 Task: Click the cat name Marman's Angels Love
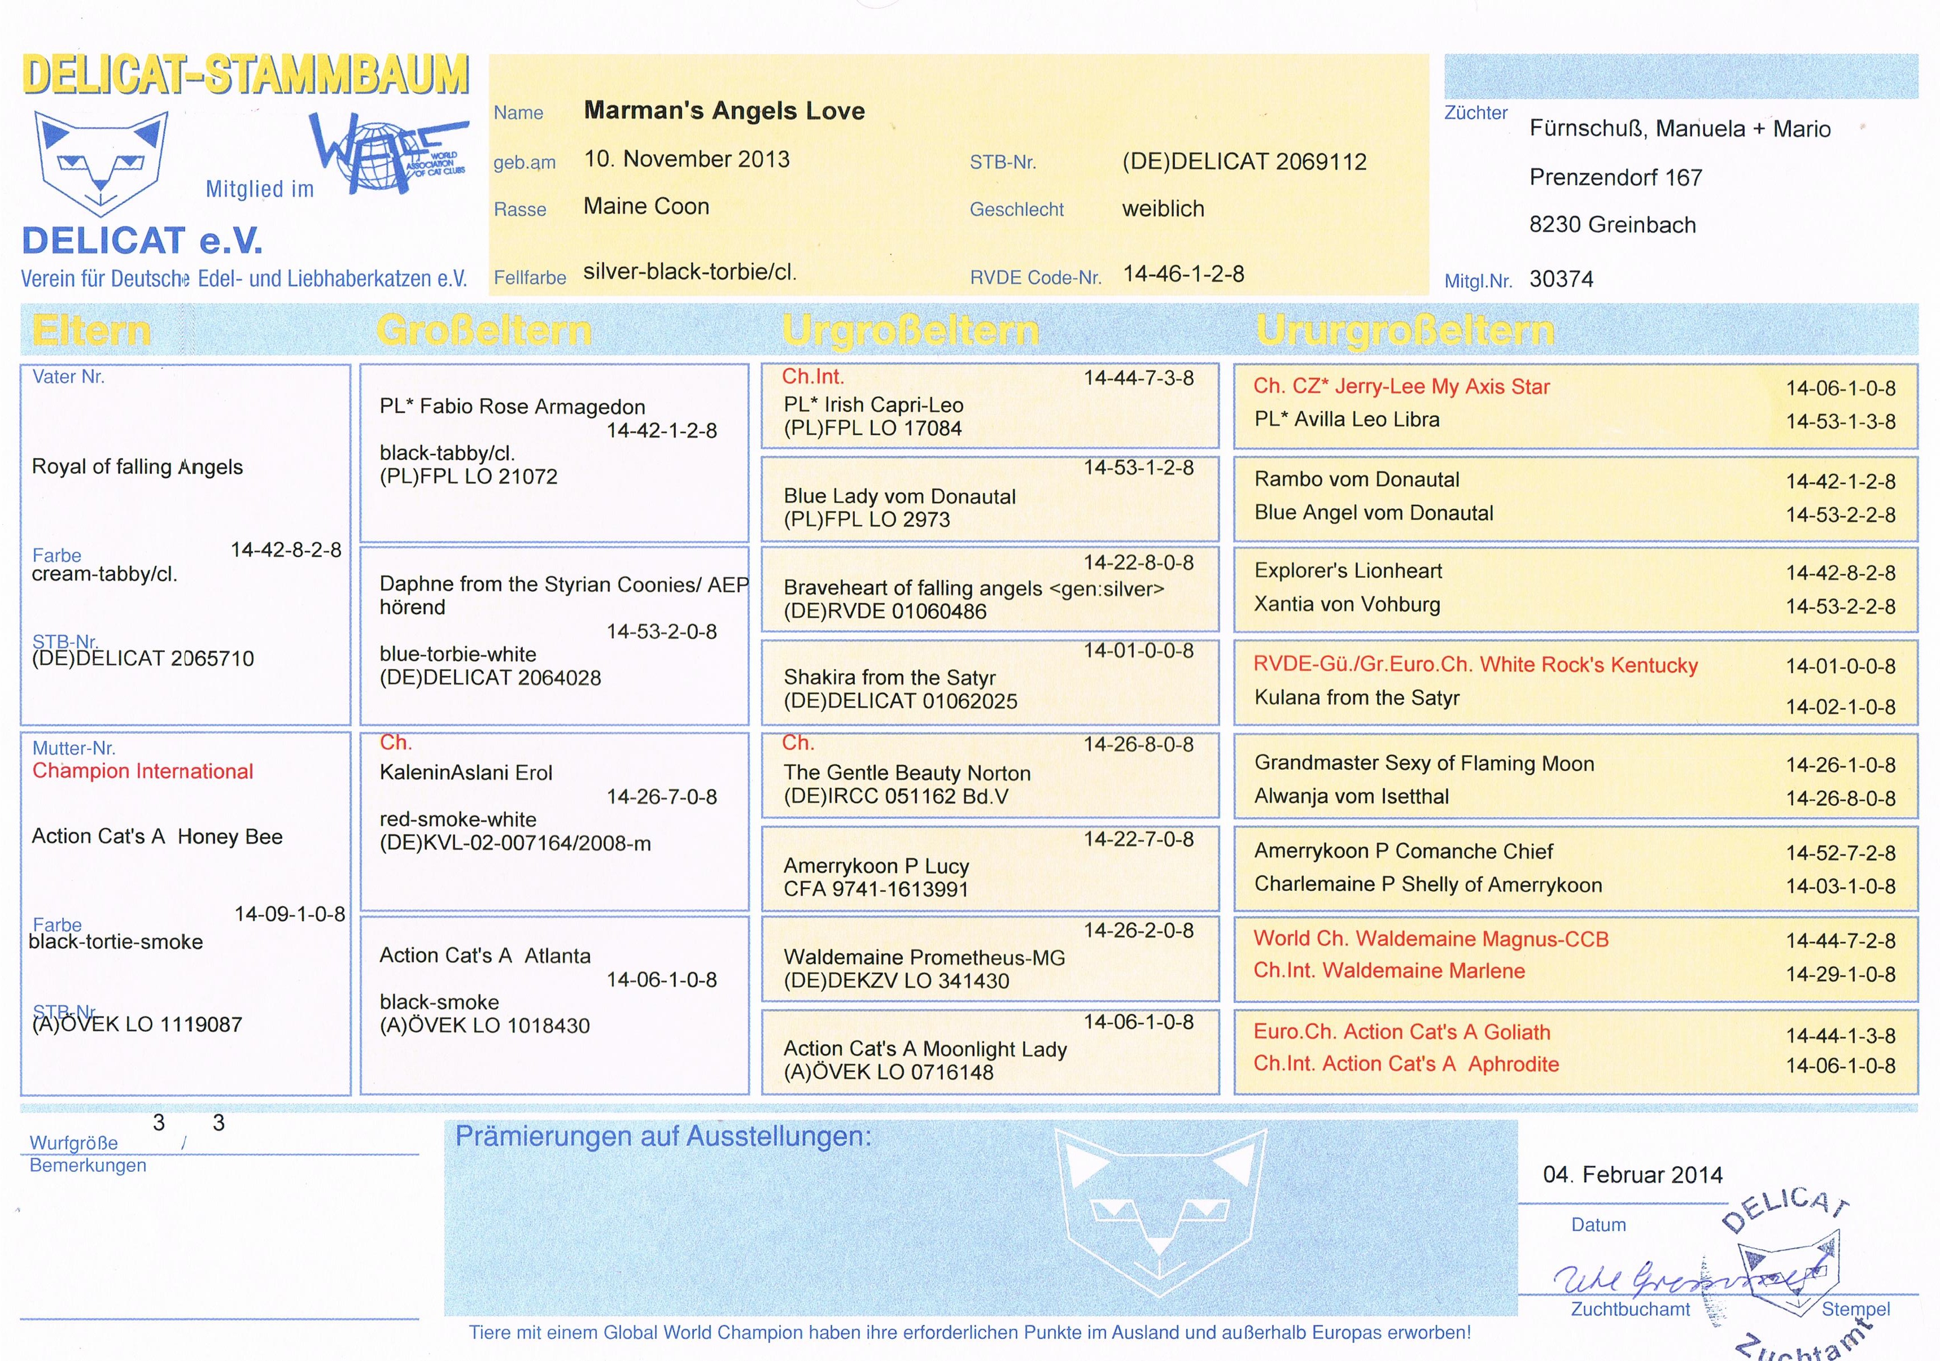tap(724, 111)
